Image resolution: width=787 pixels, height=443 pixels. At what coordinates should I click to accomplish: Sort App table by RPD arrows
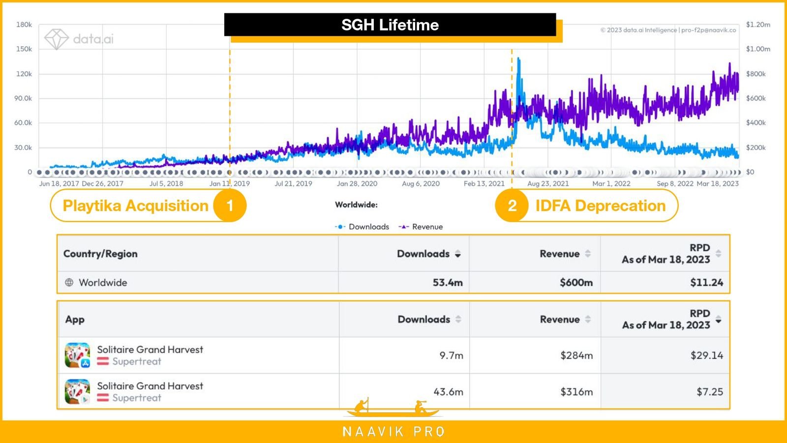click(x=719, y=319)
